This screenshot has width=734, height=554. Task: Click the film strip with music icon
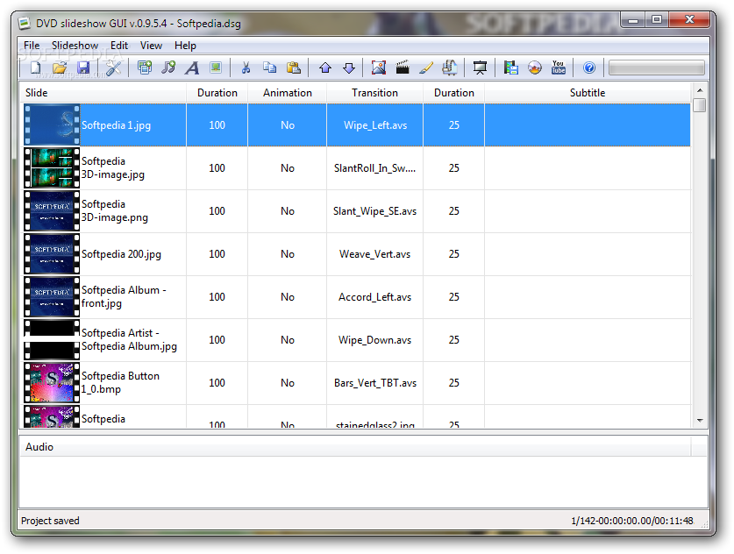449,67
